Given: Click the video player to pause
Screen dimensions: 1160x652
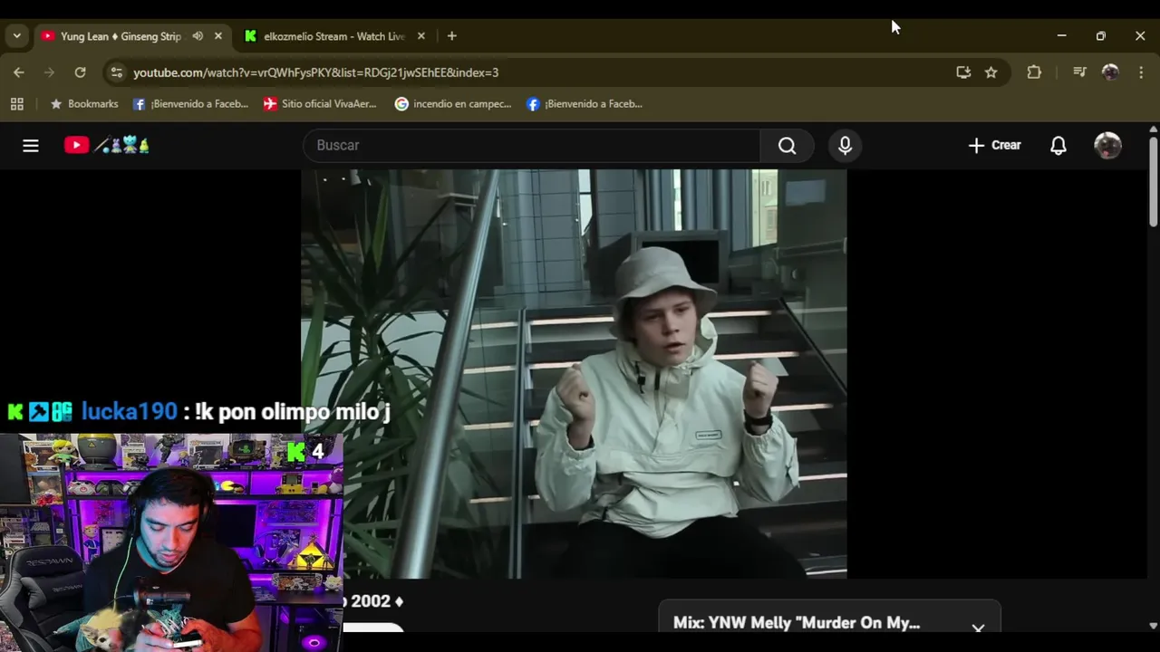Looking at the screenshot, I should (x=574, y=373).
